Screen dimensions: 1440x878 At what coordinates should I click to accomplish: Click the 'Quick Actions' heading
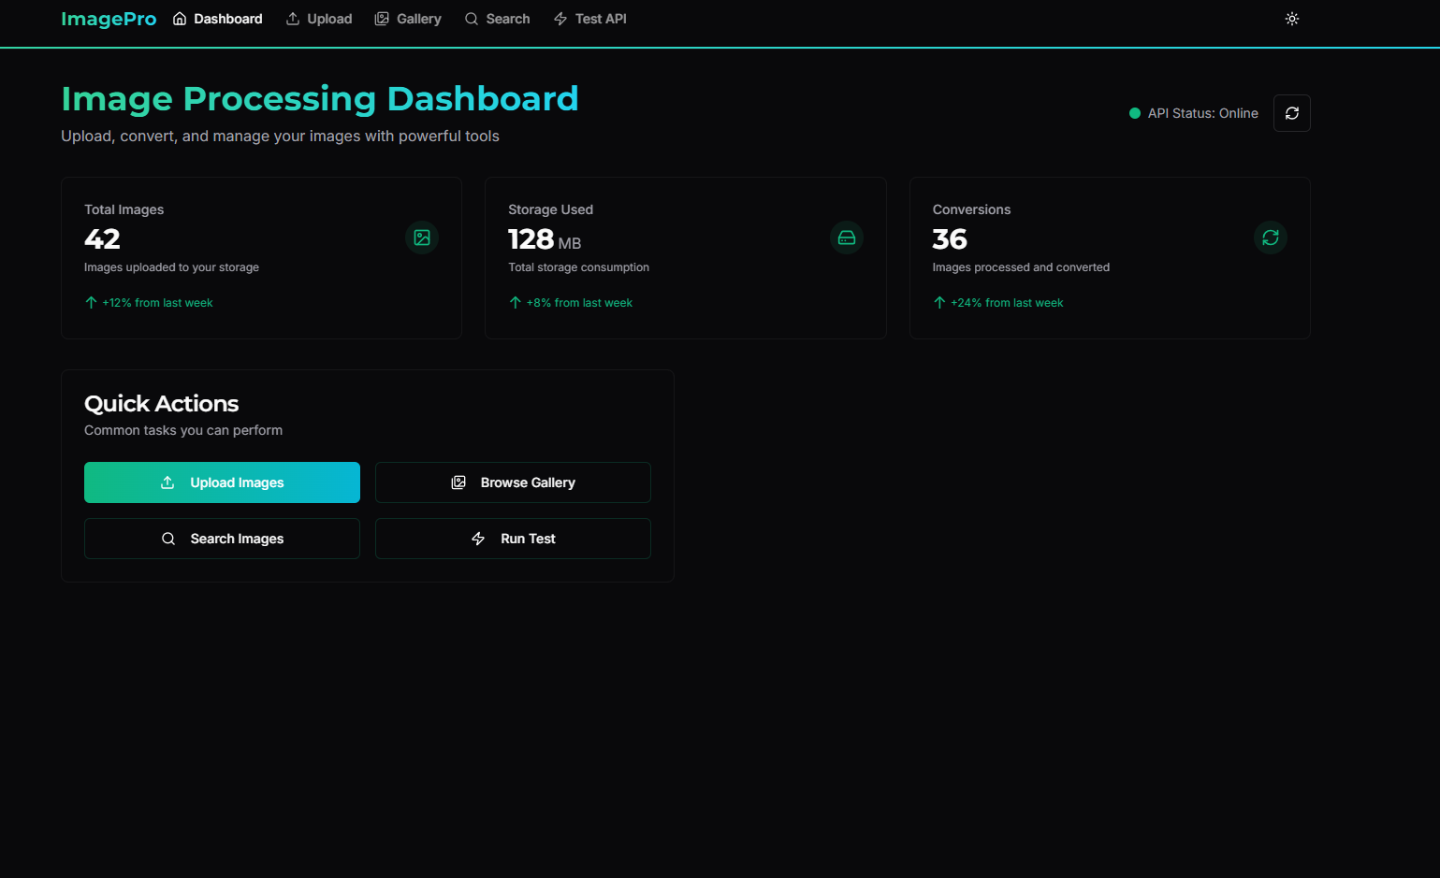point(161,404)
